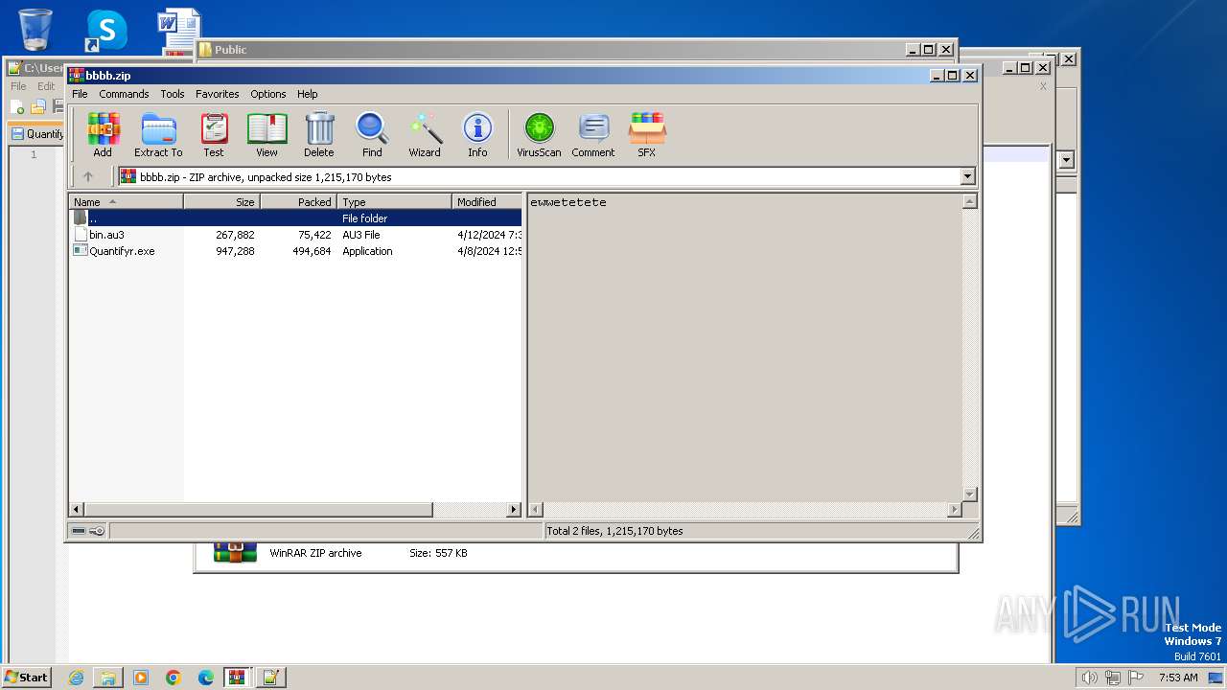Click the AU3 File type cell
This screenshot has width=1227, height=690.
[361, 235]
